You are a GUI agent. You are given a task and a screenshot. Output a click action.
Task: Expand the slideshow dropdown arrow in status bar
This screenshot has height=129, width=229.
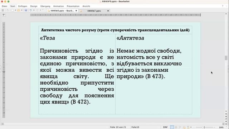(191, 127)
